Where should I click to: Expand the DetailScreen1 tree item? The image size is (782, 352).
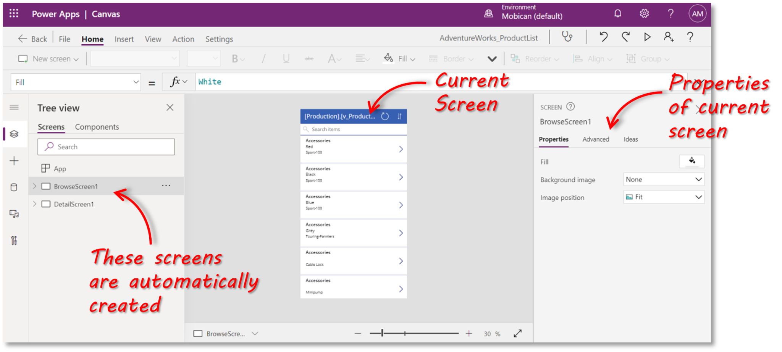[34, 204]
